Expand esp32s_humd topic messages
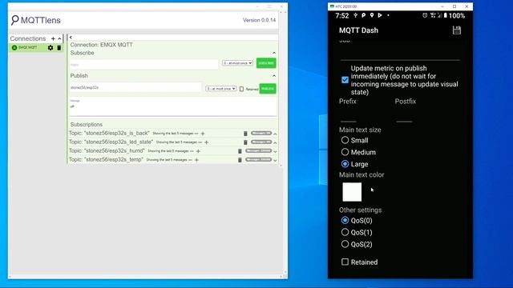513x288 pixels. (x=275, y=151)
